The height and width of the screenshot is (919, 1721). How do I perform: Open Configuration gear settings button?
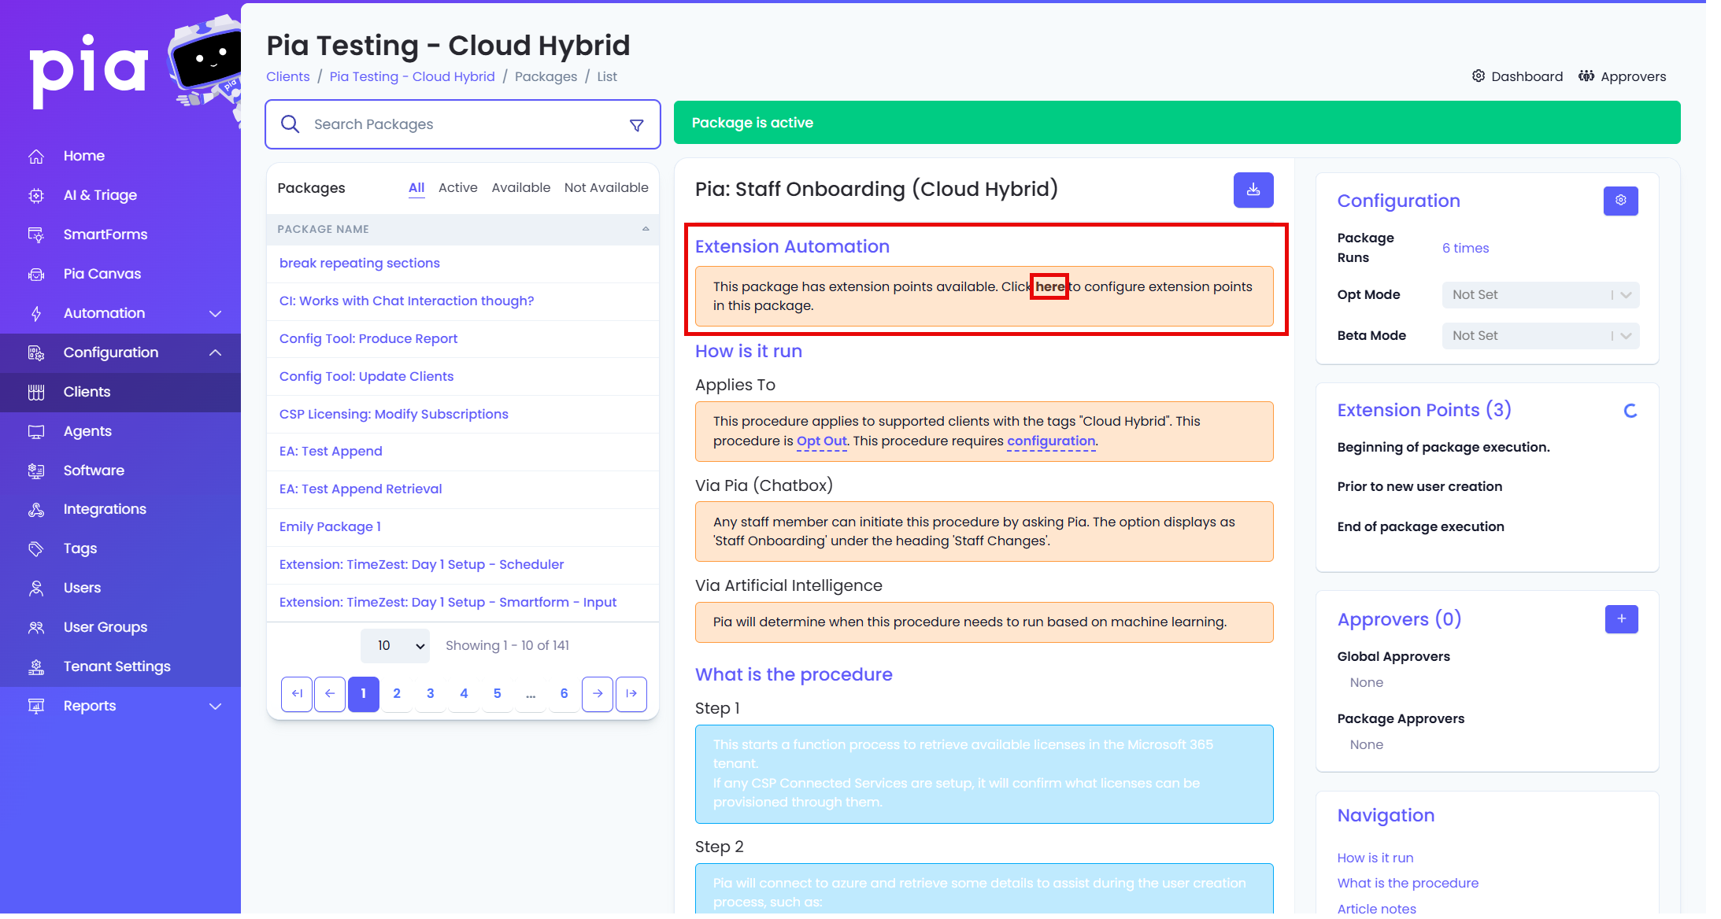[x=1620, y=201]
